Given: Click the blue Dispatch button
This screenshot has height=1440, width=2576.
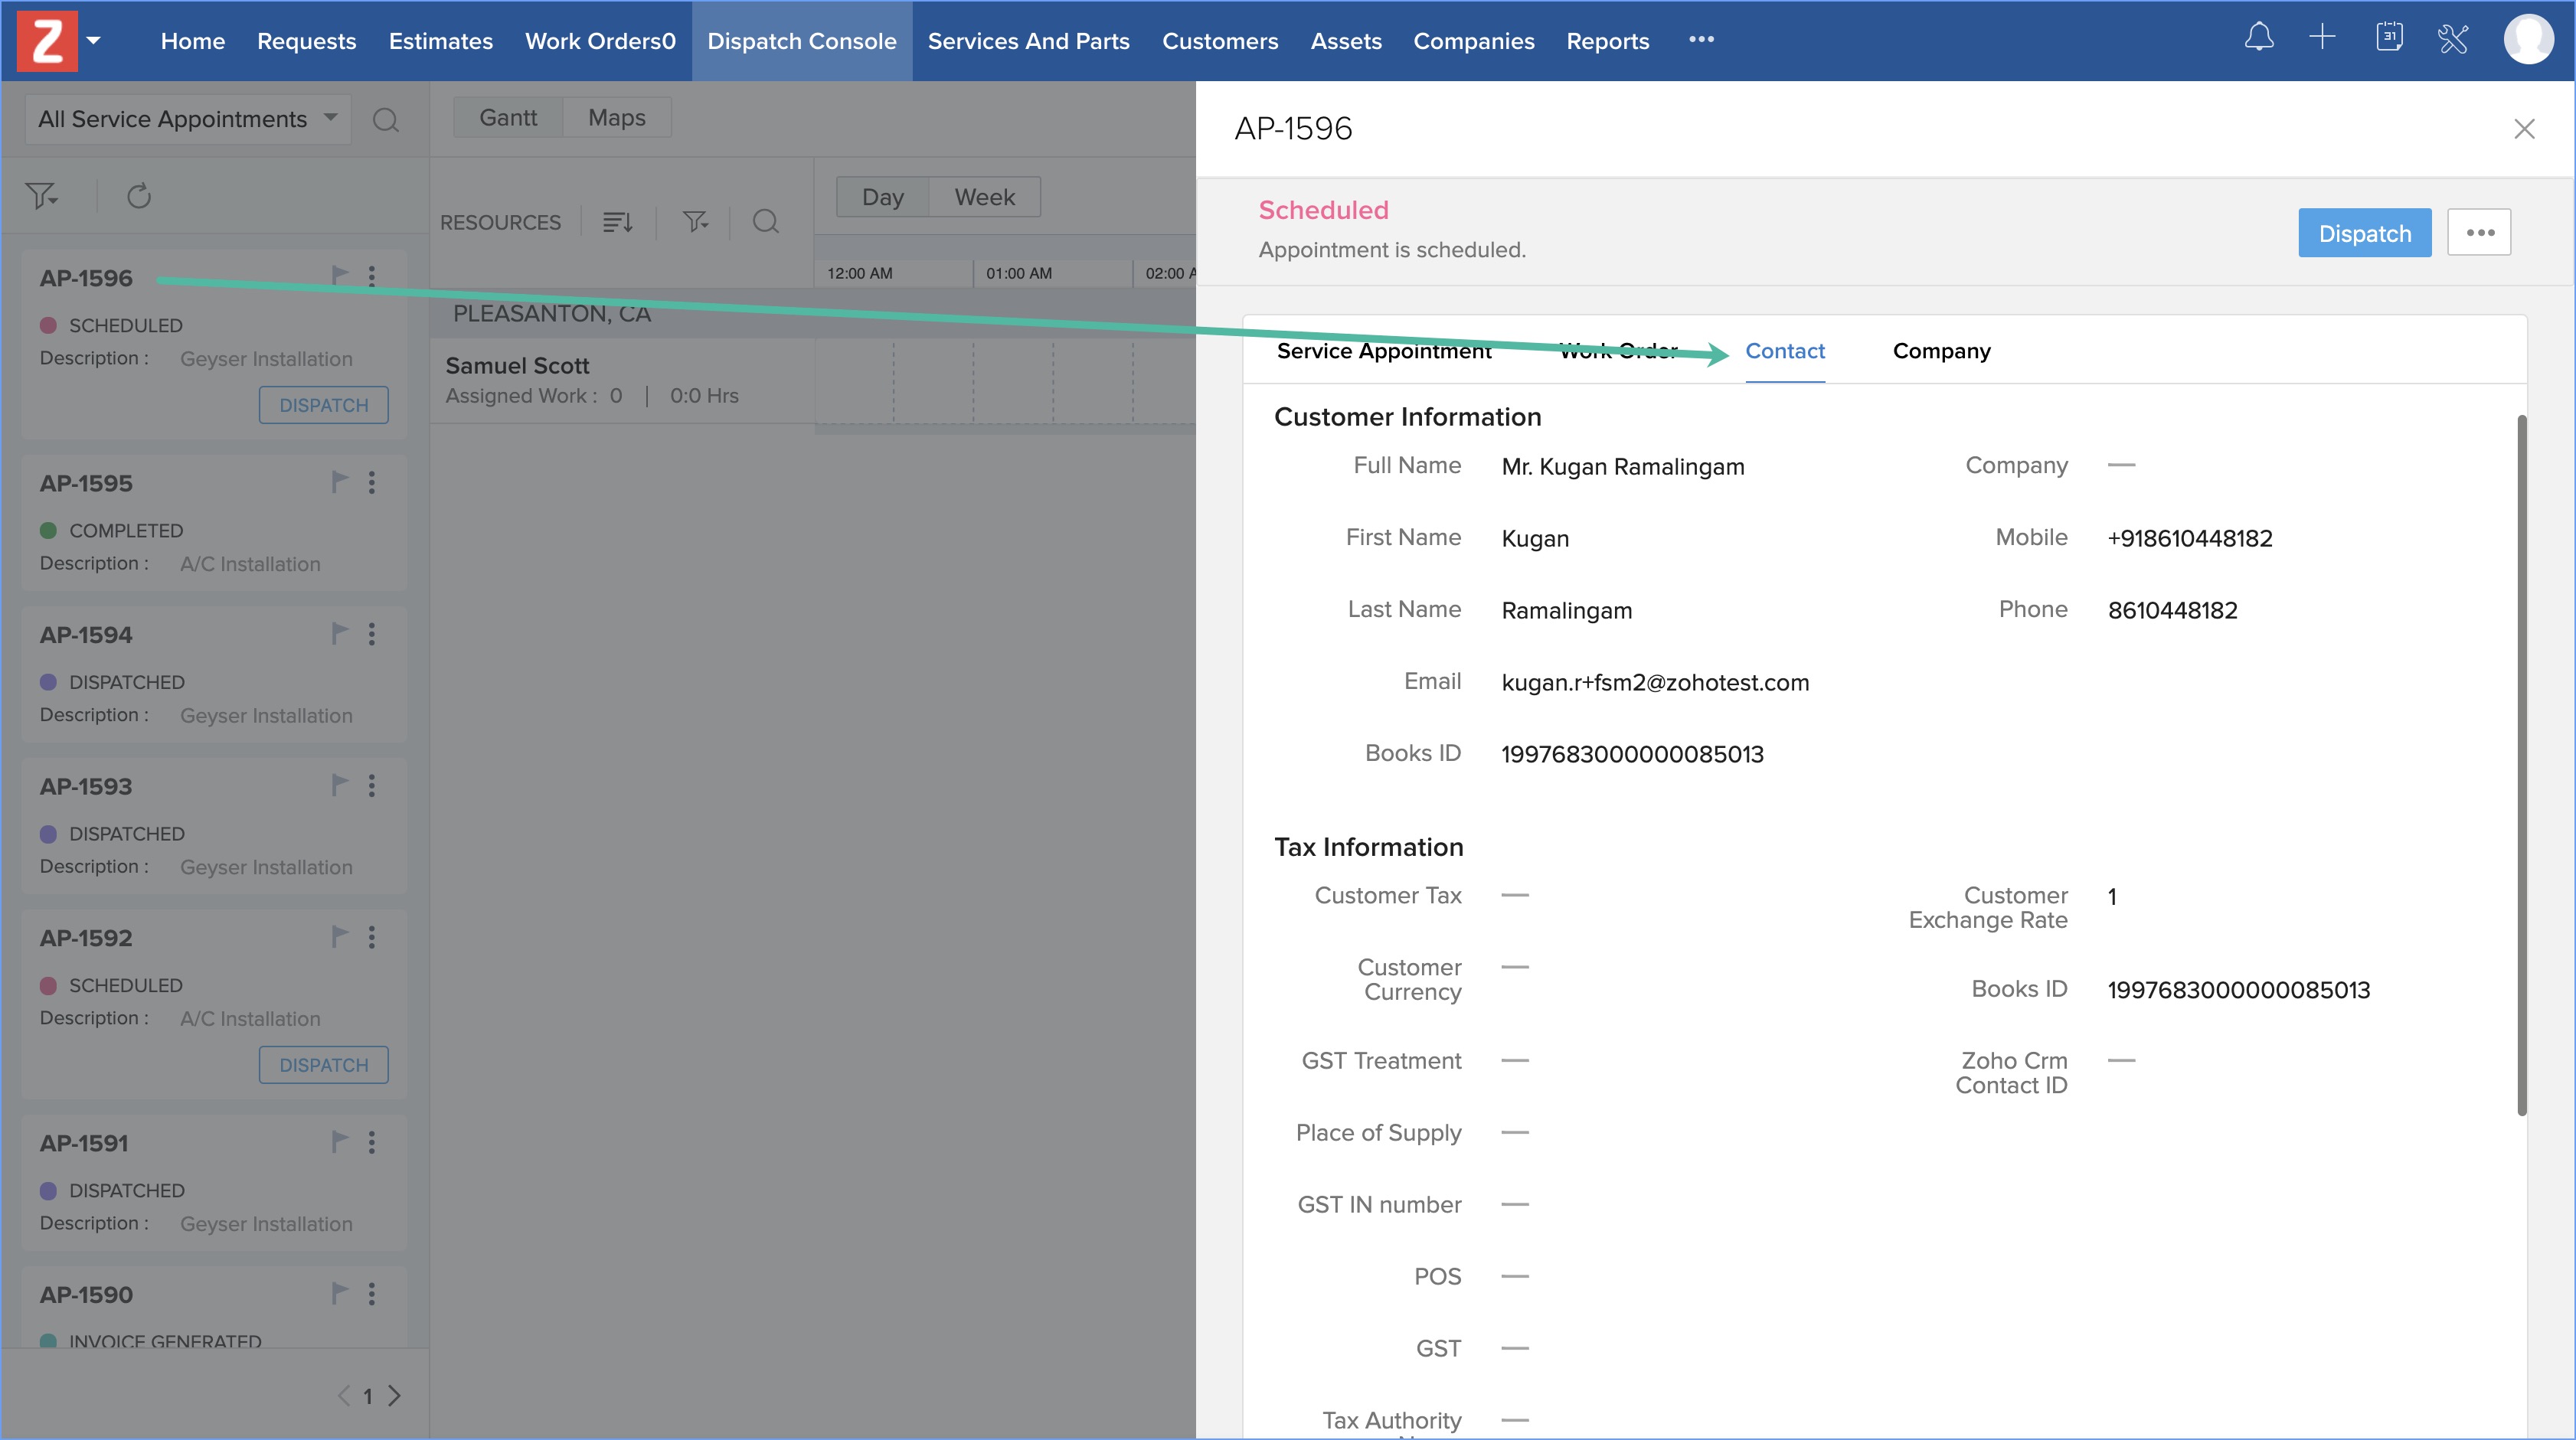Looking at the screenshot, I should [2364, 233].
